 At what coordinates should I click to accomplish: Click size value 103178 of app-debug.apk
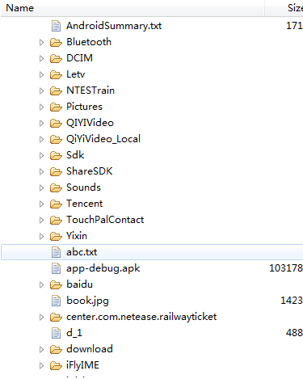pos(286,268)
